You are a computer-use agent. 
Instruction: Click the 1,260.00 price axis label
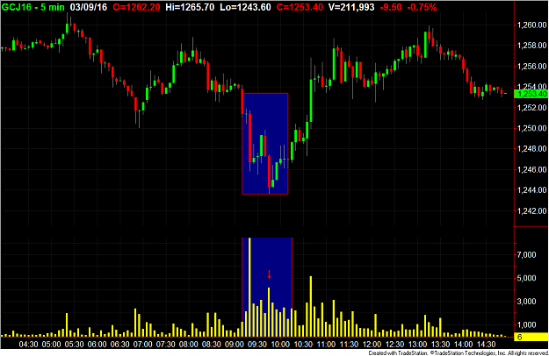(x=531, y=25)
